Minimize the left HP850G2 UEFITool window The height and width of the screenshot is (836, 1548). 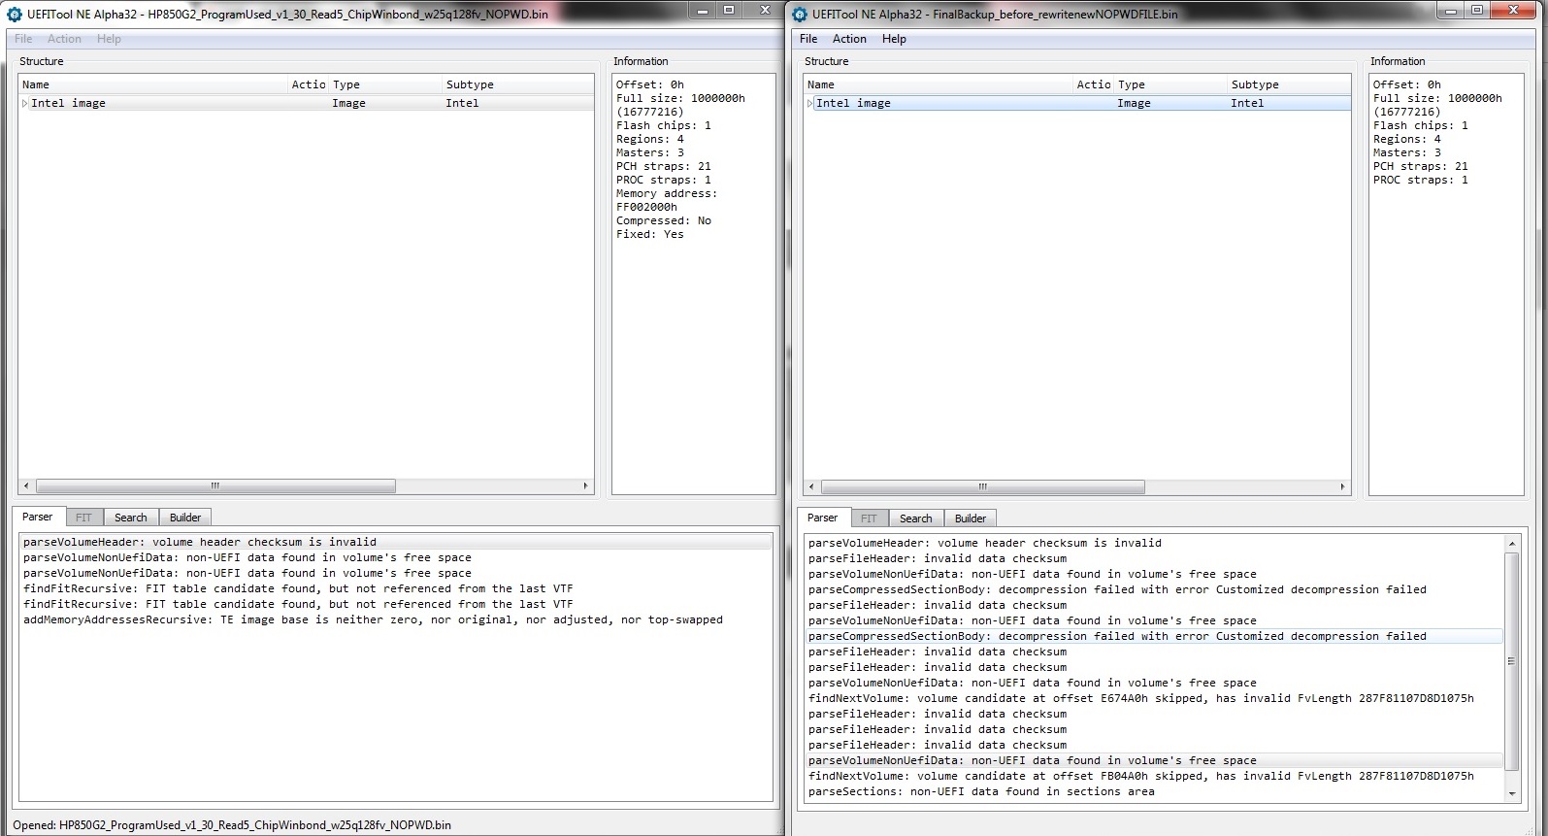tap(703, 11)
